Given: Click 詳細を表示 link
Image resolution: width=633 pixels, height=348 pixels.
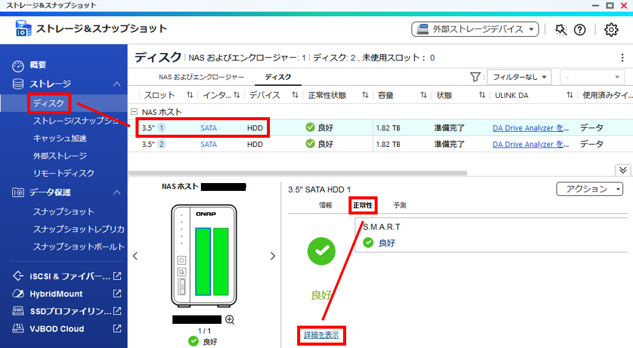Looking at the screenshot, I should pyautogui.click(x=321, y=335).
